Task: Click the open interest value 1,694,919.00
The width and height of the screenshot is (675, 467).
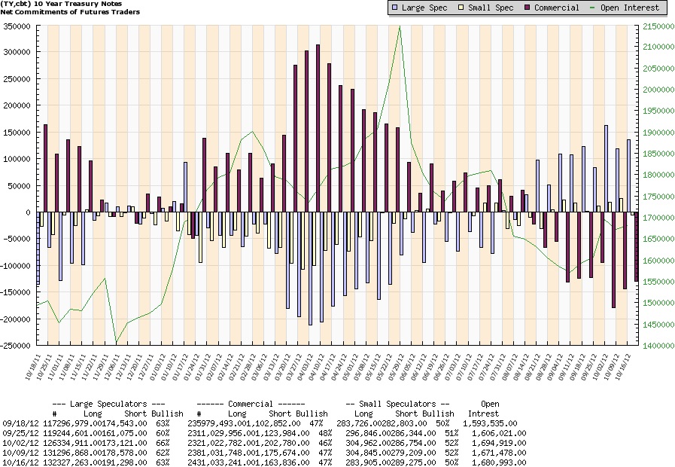Action: (499, 443)
